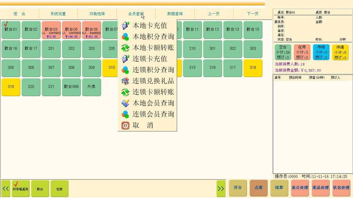Click the 桌号 column header
The height and width of the screenshot is (198, 353).
[x=278, y=77]
